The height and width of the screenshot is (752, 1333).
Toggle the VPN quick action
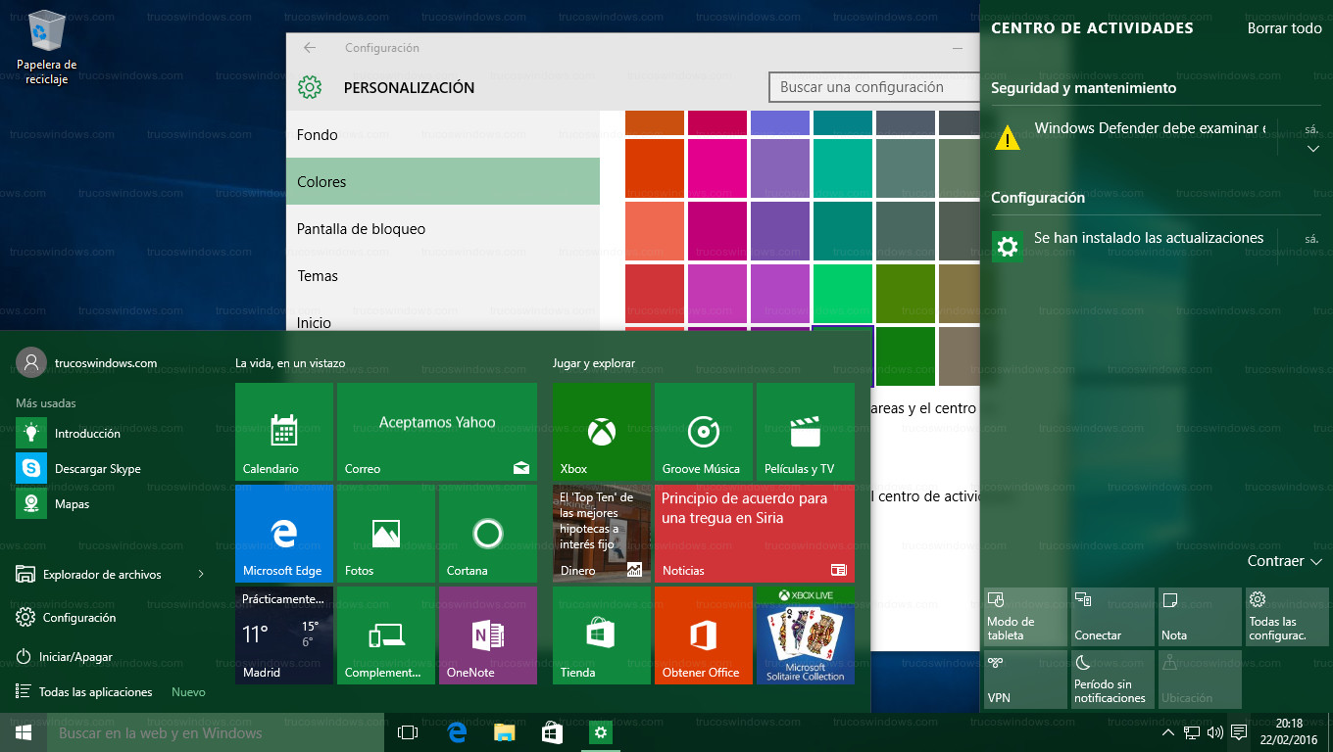(x=1024, y=679)
